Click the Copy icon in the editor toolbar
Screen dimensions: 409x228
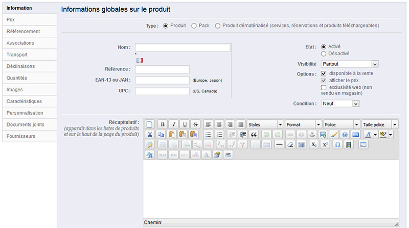point(161,135)
